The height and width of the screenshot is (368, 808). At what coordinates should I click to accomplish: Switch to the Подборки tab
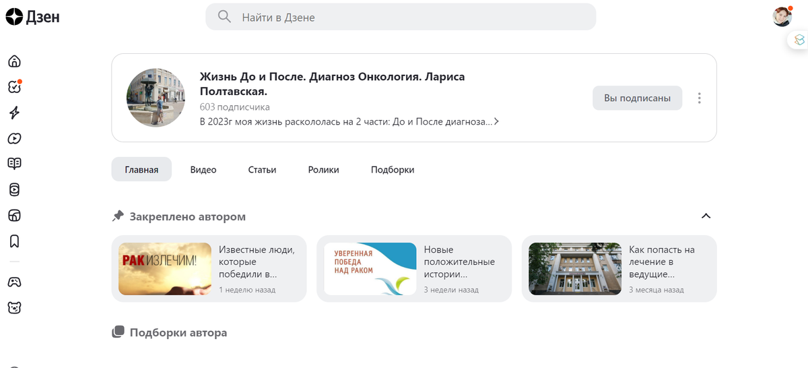(393, 170)
